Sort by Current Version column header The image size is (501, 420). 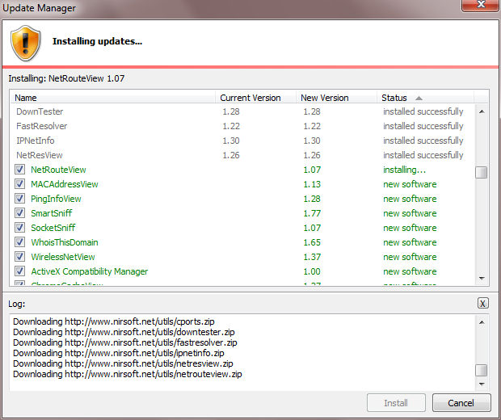pyautogui.click(x=255, y=98)
